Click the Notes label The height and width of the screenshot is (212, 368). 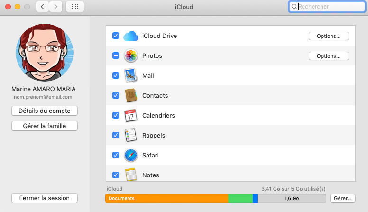[x=151, y=175]
